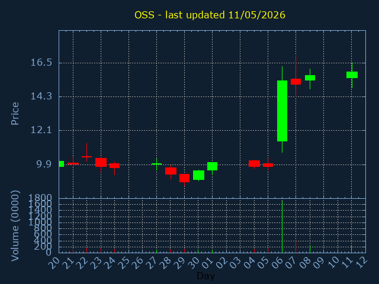The width and height of the screenshot is (379, 284).
Task: Select the 1800 volume axis label
Action: tap(40, 198)
